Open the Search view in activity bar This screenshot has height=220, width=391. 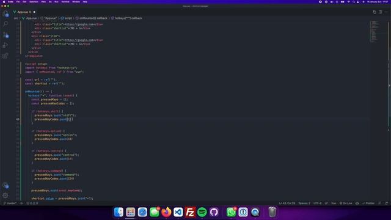point(5,24)
